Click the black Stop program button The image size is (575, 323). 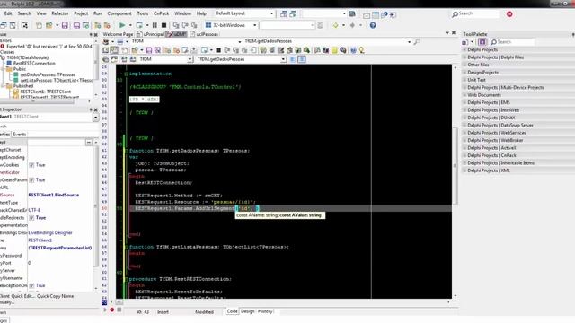click(164, 25)
